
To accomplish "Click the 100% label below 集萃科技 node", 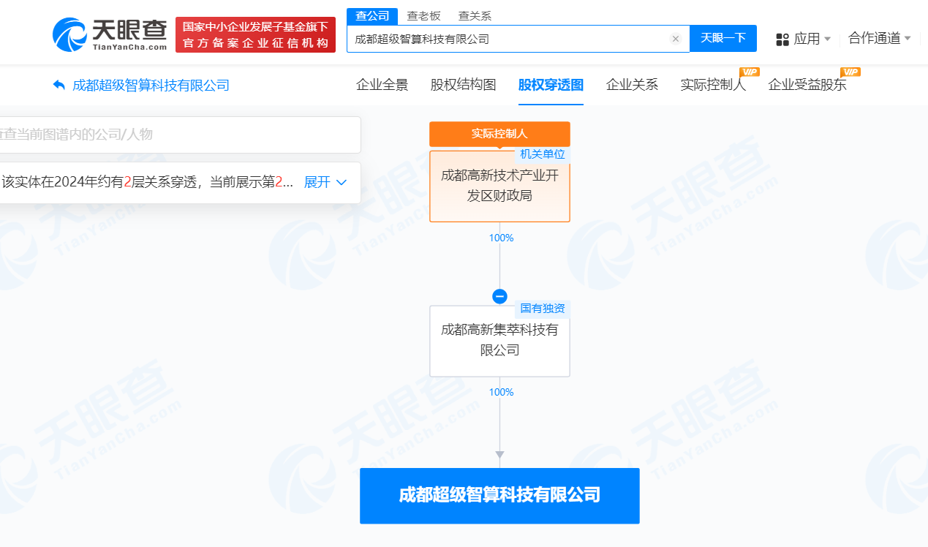I will point(502,392).
